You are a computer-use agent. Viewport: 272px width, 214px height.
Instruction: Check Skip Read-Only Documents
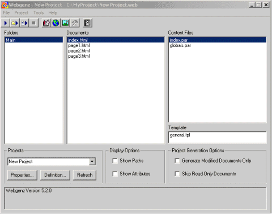tap(177, 174)
